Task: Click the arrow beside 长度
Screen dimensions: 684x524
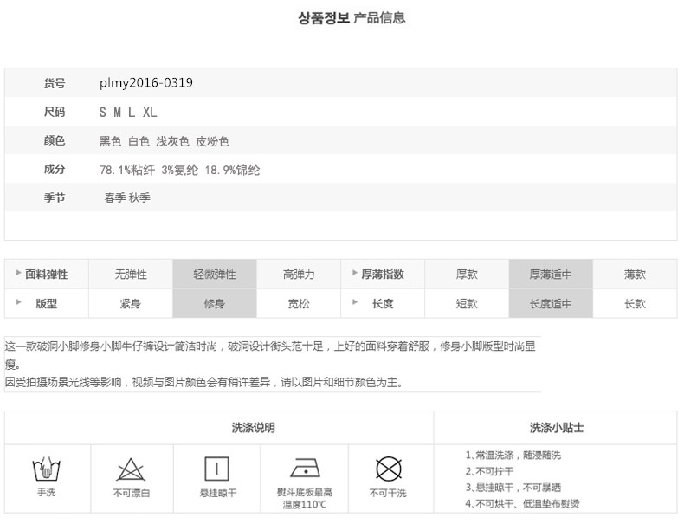Action: click(355, 303)
